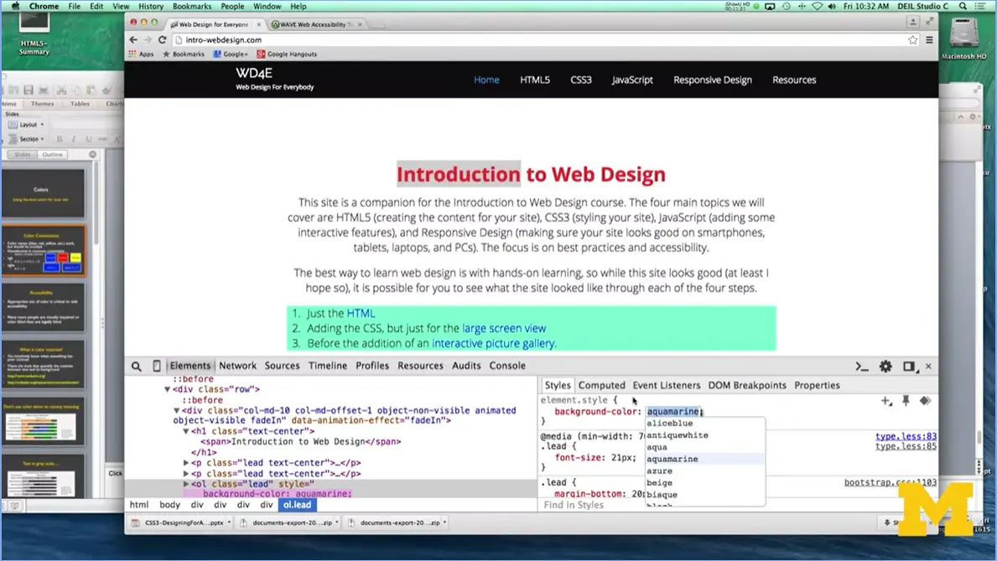Image resolution: width=997 pixels, height=561 pixels.
Task: Click the interactive picture gallery link
Action: tap(495, 343)
